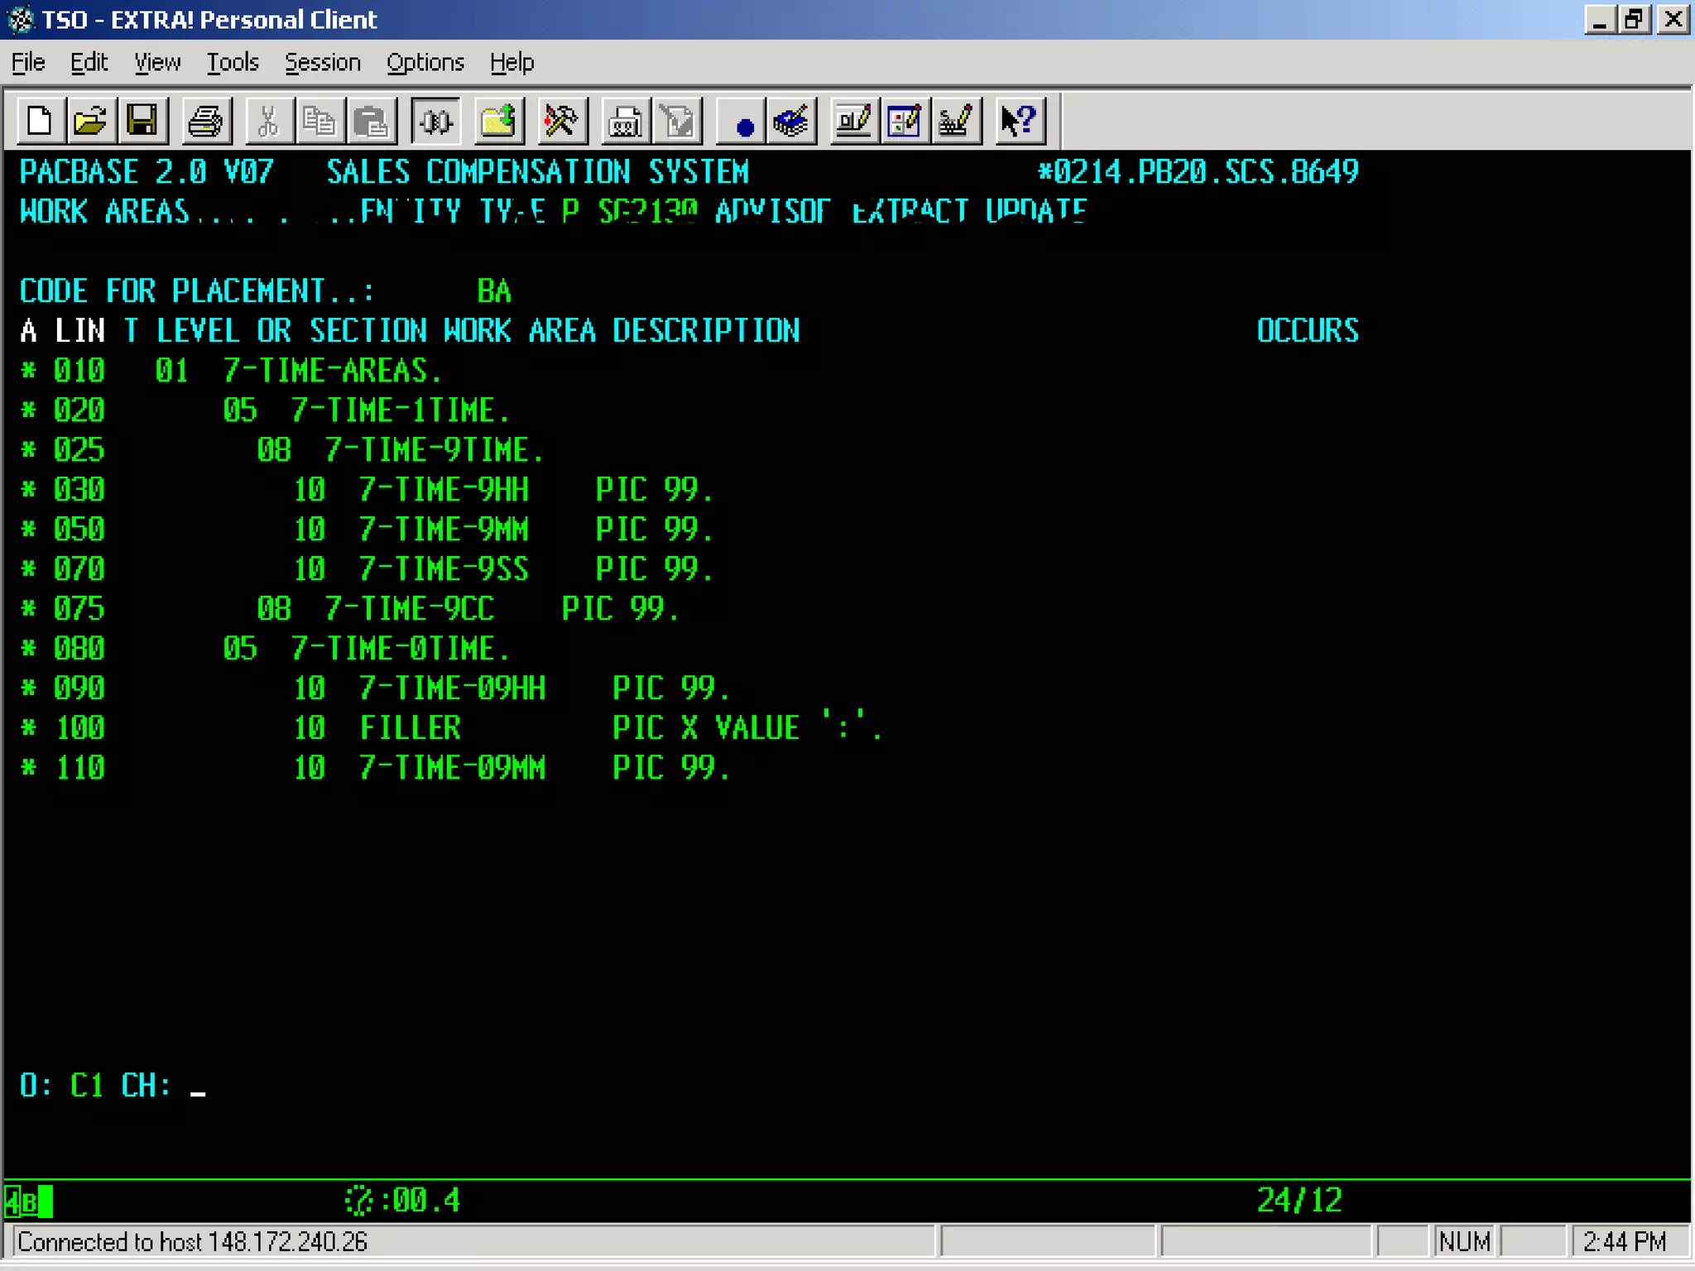Click the application icon in title bar

[21, 19]
